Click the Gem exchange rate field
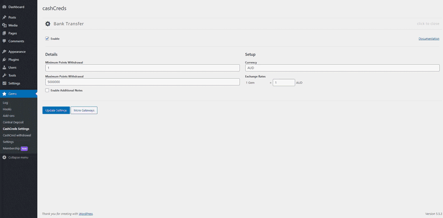The height and width of the screenshot is (218, 443). coord(284,82)
